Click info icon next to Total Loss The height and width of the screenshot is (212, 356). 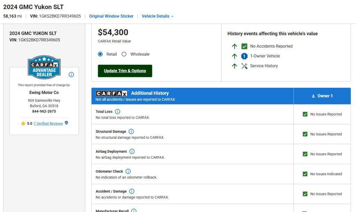[118, 111]
